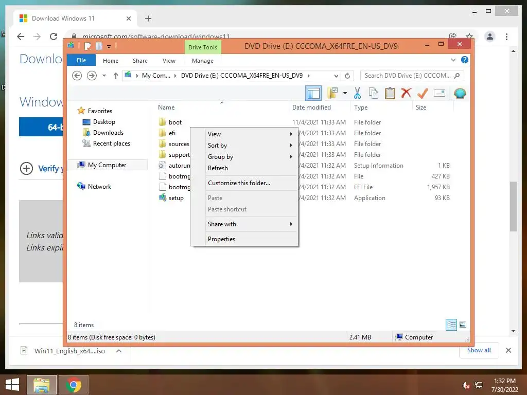The image size is (527, 395).
Task: Click the Email envelope toolbar icon
Action: [440, 93]
